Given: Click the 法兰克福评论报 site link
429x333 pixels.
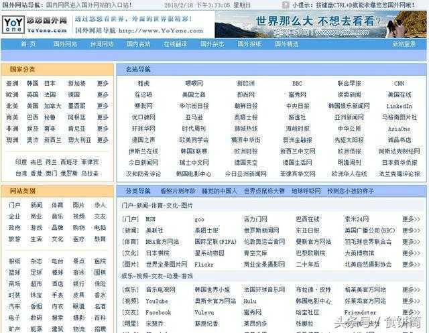Looking at the screenshot, I should (x=400, y=174).
